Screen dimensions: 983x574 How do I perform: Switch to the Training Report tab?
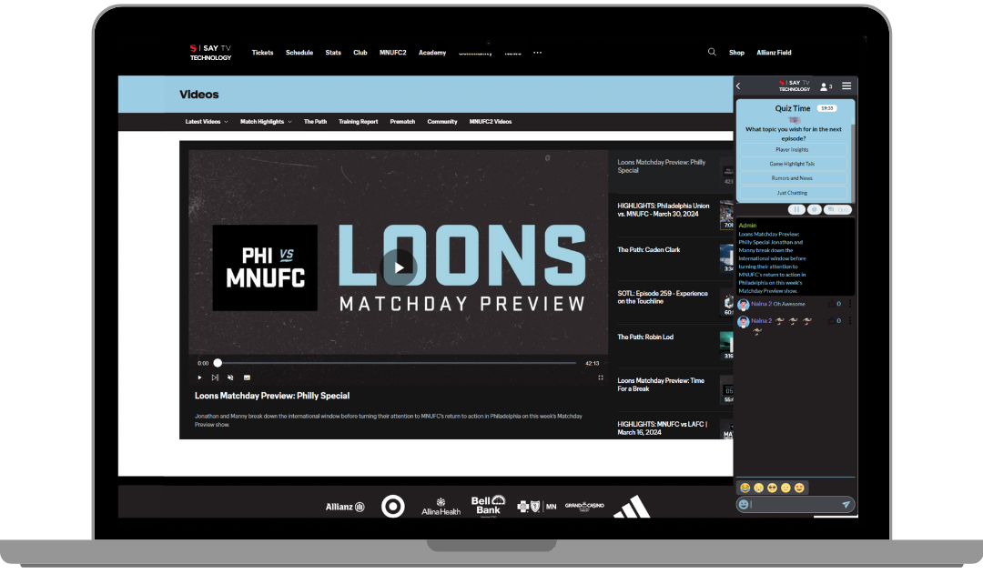[x=358, y=122]
